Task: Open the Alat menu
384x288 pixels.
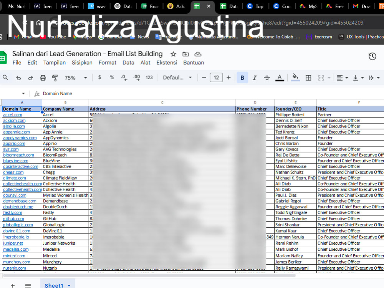Action: tap(145, 63)
